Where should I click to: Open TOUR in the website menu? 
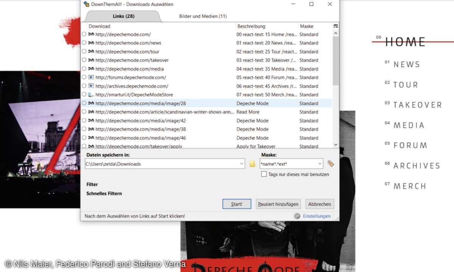pos(406,85)
